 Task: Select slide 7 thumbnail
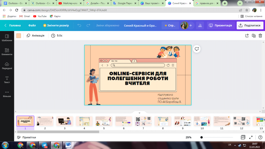(143, 121)
